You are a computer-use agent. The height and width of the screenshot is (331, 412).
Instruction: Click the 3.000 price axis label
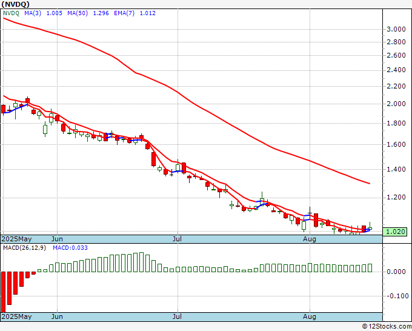coord(396,29)
